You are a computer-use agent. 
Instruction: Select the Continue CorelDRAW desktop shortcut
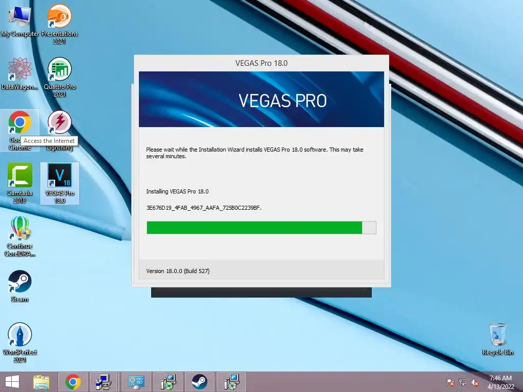(20, 236)
